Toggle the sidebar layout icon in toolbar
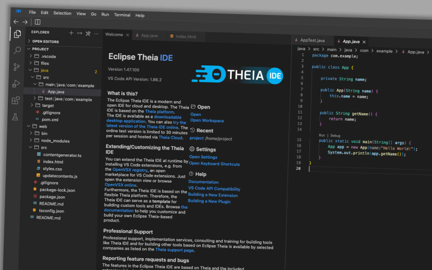 [38, 22]
